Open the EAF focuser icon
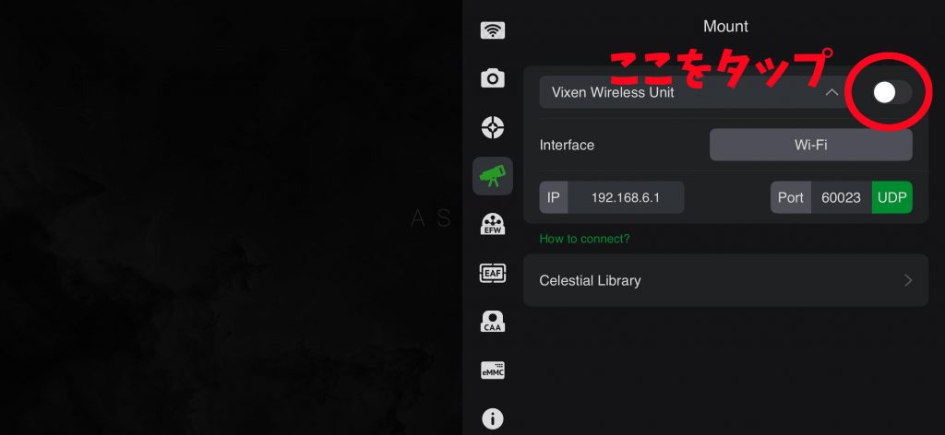Image resolution: width=945 pixels, height=435 pixels. pos(493,273)
